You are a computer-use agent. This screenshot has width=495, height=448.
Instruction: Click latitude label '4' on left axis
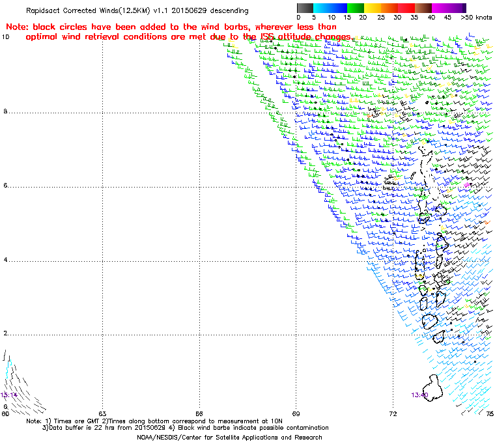point(5,260)
